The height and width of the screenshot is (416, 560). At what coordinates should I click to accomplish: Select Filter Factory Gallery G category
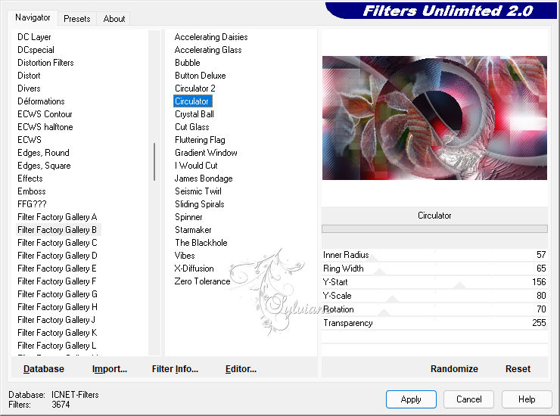coord(58,294)
